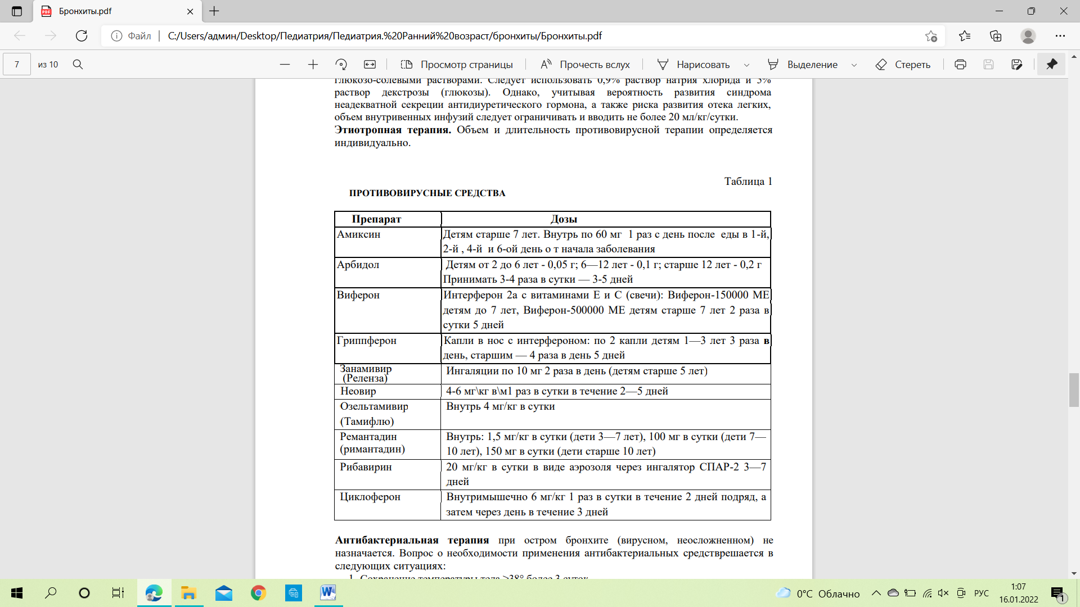Select the Стереть eraser tool
Viewport: 1080px width, 607px height.
point(903,65)
